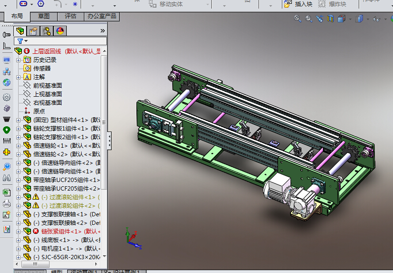Viewport: 393px width, 273px height.
Task: Open the Display Style dropdown arrow
Action: [367, 20]
